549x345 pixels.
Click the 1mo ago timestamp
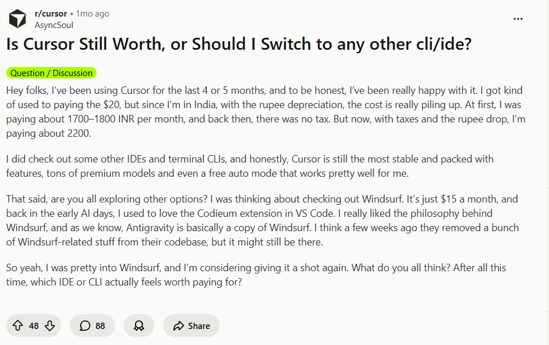pos(92,13)
